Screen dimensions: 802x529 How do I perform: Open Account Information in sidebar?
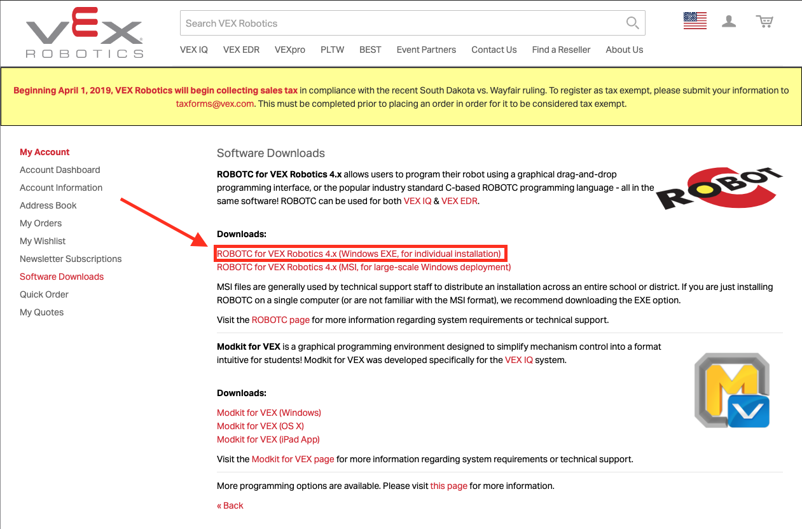pos(61,188)
